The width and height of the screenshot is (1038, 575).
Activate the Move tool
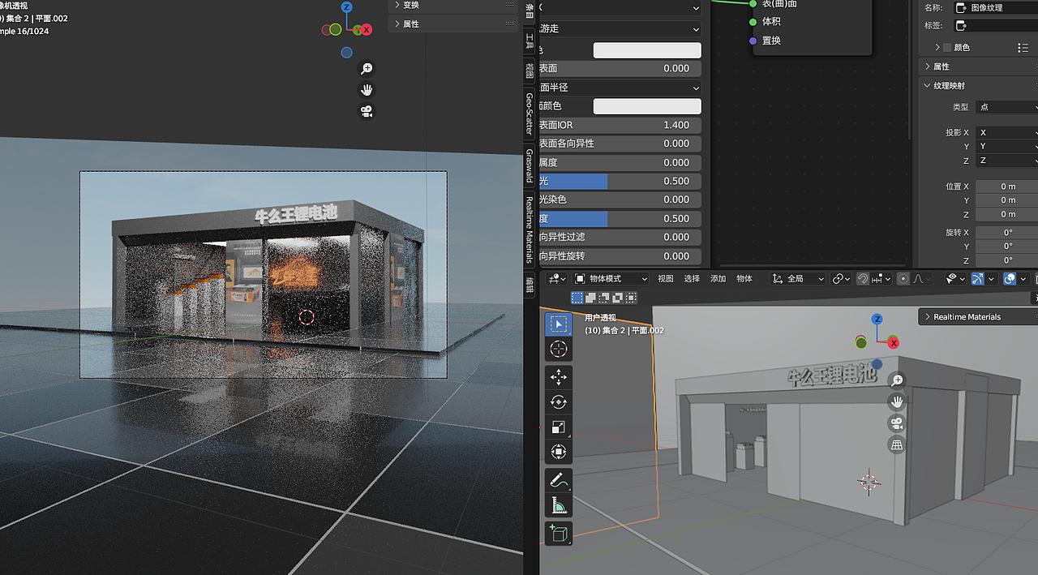(559, 377)
